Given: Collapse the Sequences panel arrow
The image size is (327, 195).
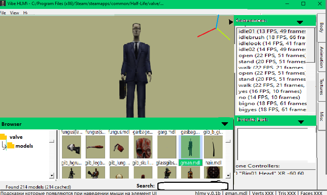Looking at the screenshot, I should click(300, 22).
